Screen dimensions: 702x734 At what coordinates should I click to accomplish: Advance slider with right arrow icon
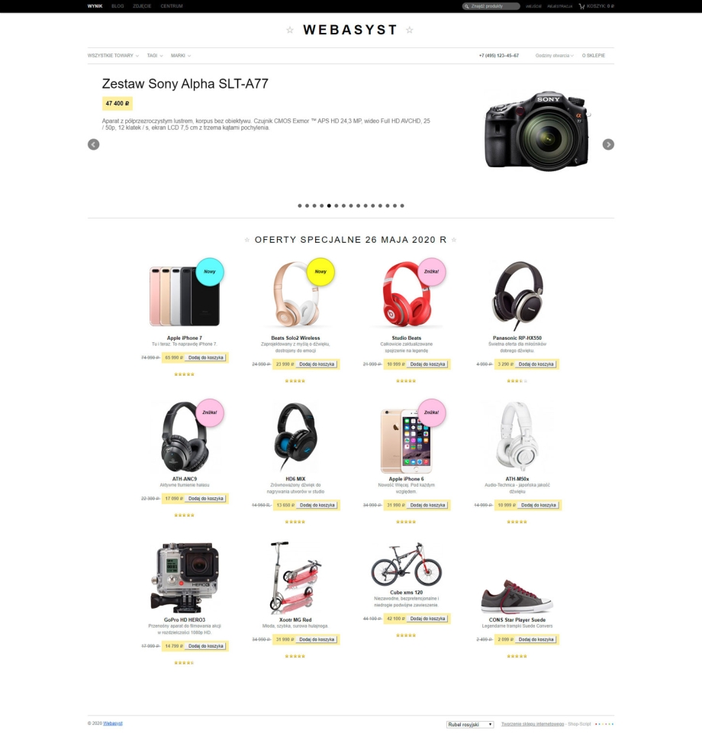click(608, 144)
